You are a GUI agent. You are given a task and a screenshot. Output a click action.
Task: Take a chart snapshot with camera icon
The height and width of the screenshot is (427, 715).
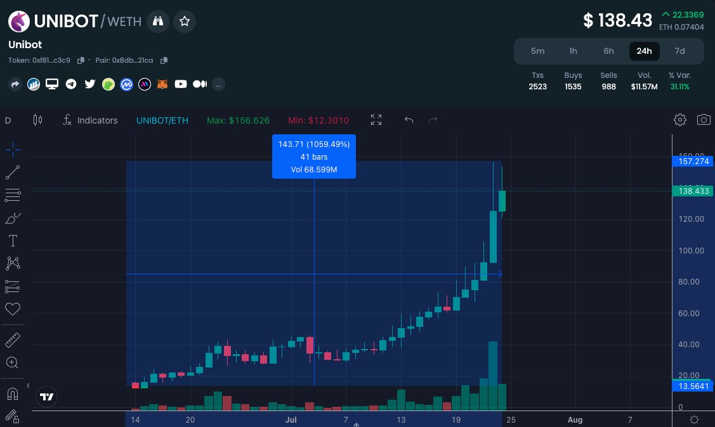point(704,120)
